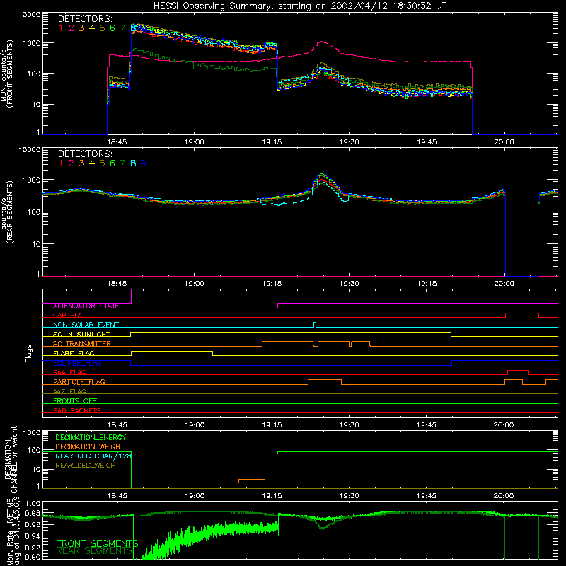566x566 pixels.
Task: Click the 1.00 tick on livetime axis
Action: tap(33, 504)
